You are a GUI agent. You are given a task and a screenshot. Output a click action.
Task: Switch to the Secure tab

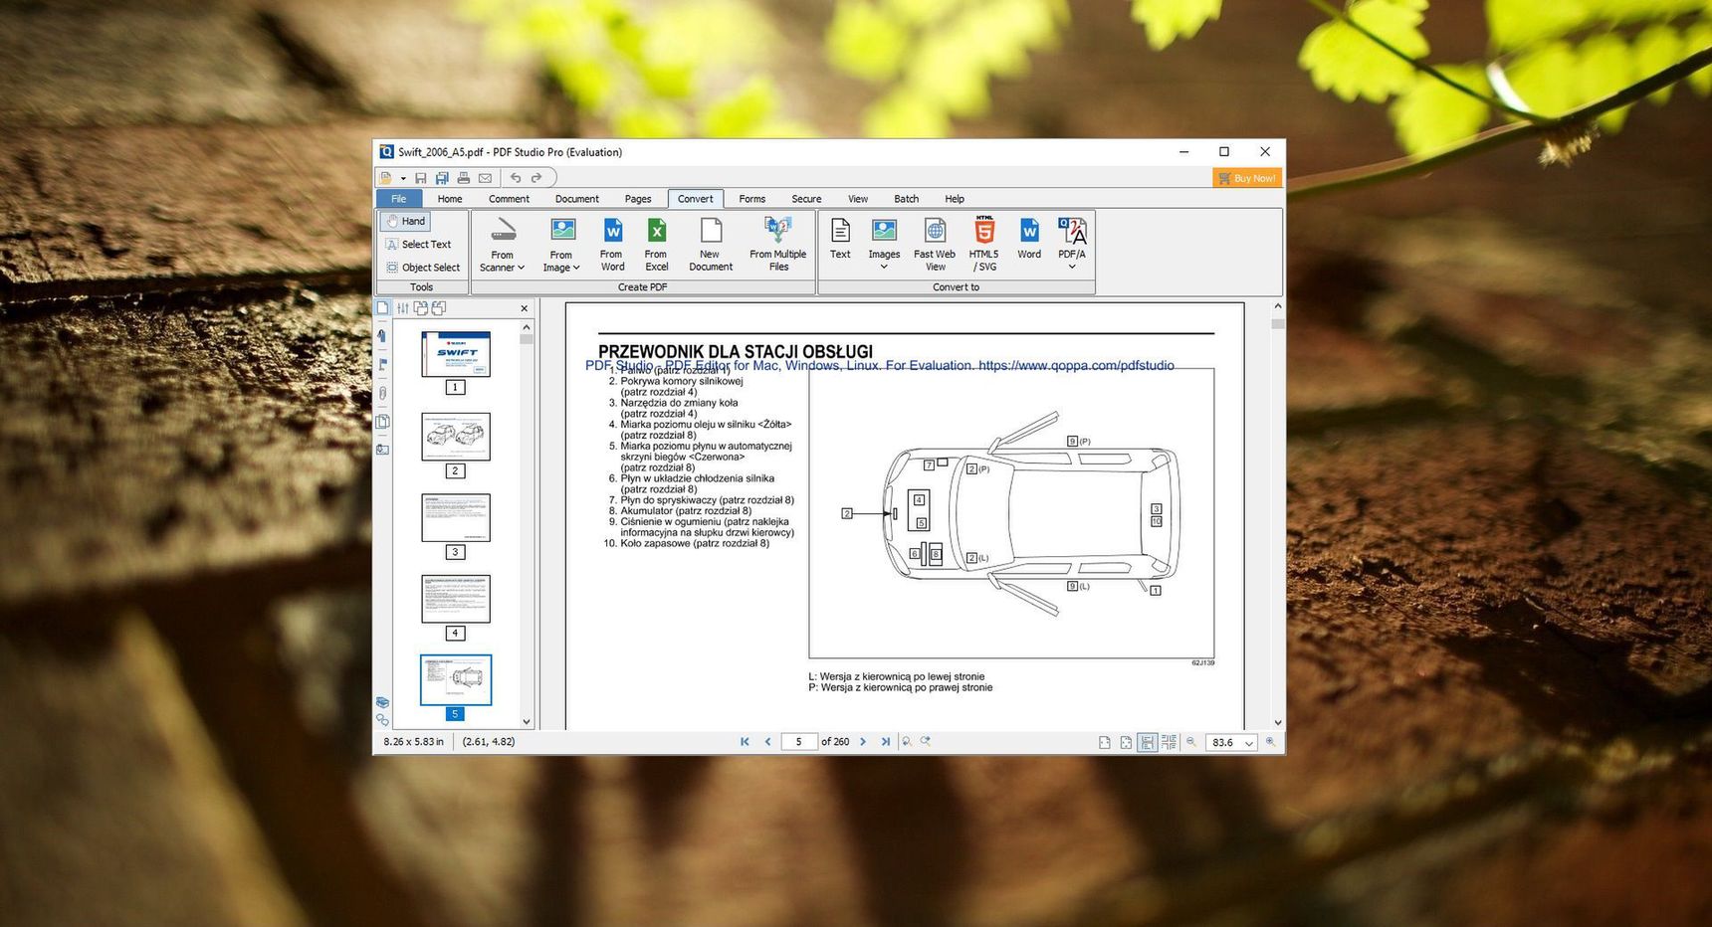pyautogui.click(x=806, y=199)
